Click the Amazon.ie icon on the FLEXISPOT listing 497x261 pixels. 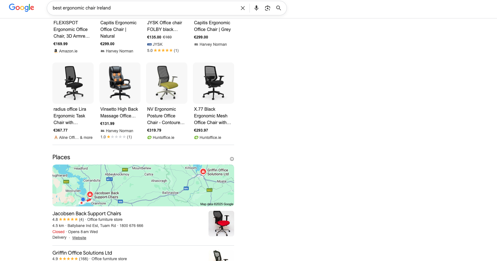tap(55, 51)
